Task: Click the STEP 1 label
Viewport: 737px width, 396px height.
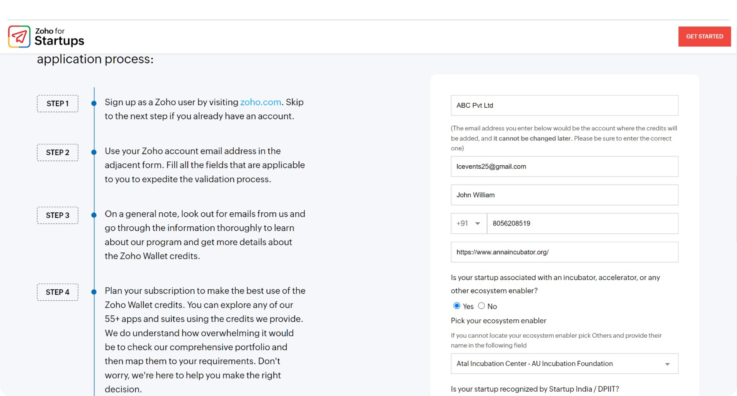Action: (x=57, y=104)
